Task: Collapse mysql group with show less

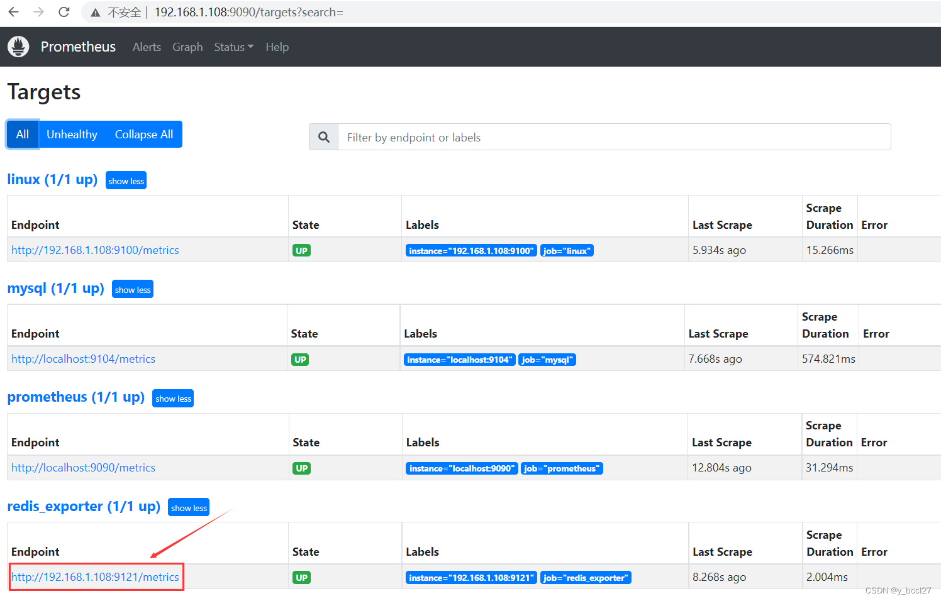Action: coord(133,289)
